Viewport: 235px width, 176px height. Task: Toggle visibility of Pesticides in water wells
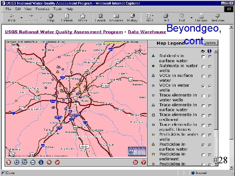pyautogui.click(x=203, y=135)
